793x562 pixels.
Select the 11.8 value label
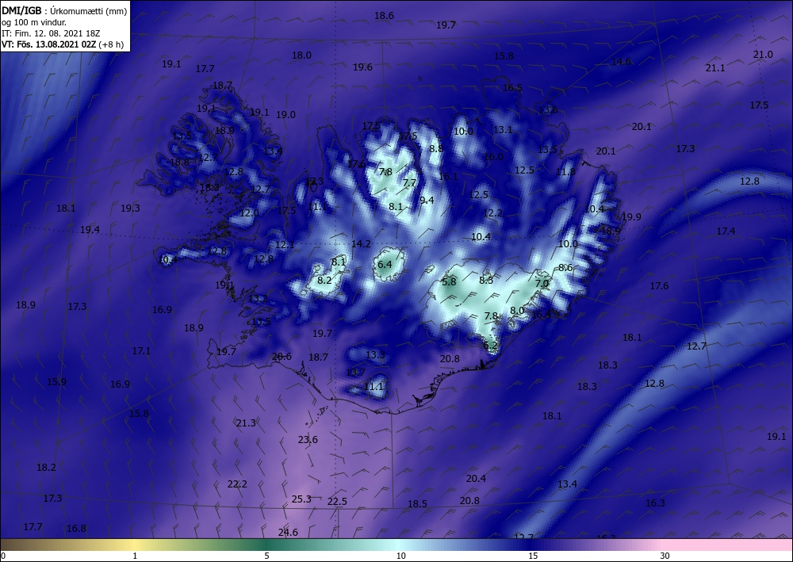[x=566, y=172]
